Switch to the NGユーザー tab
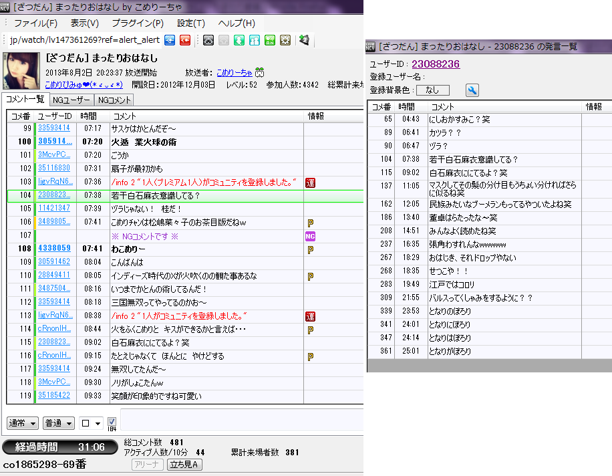This screenshot has height=476, width=612. click(70, 100)
